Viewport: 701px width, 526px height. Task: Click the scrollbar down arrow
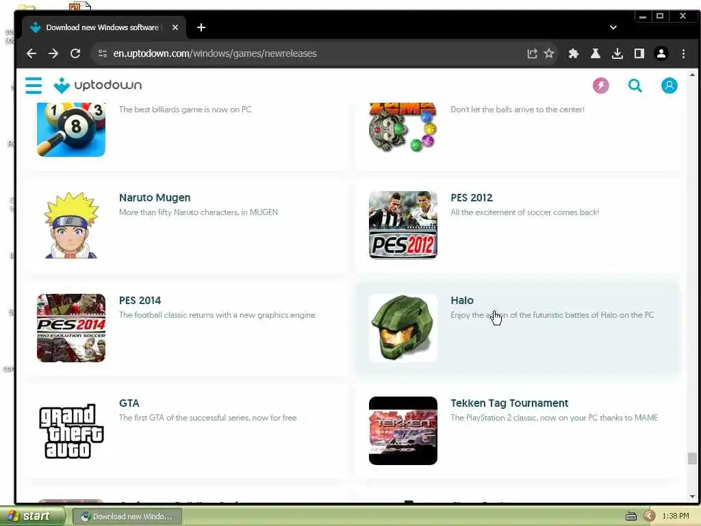click(x=692, y=497)
